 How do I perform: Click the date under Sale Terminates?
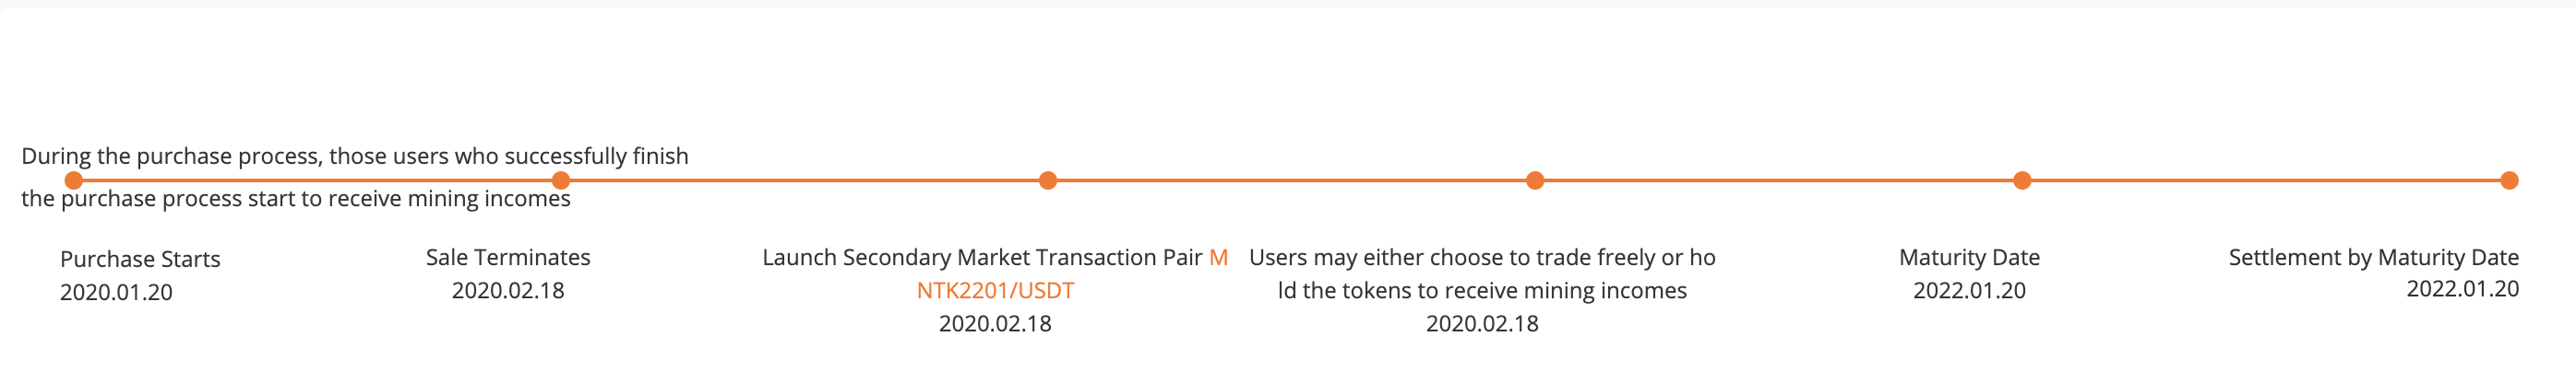(508, 290)
